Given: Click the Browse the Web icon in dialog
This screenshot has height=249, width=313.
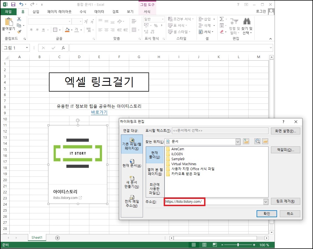Looking at the screenshot, I should [x=257, y=141].
